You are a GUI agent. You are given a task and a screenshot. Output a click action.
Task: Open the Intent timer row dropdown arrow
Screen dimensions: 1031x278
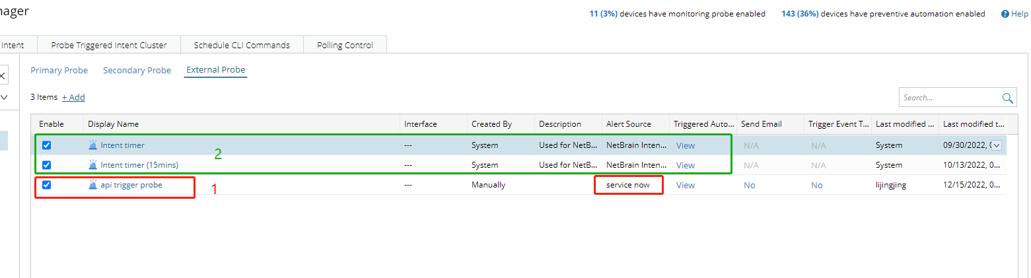coord(997,145)
